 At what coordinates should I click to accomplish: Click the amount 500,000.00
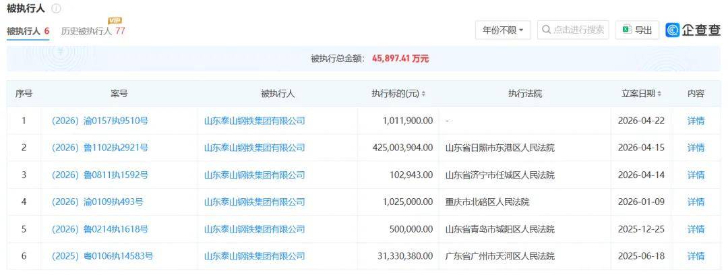pos(411,229)
